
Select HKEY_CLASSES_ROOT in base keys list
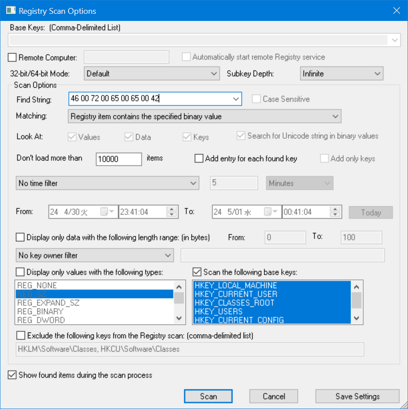pos(272,303)
